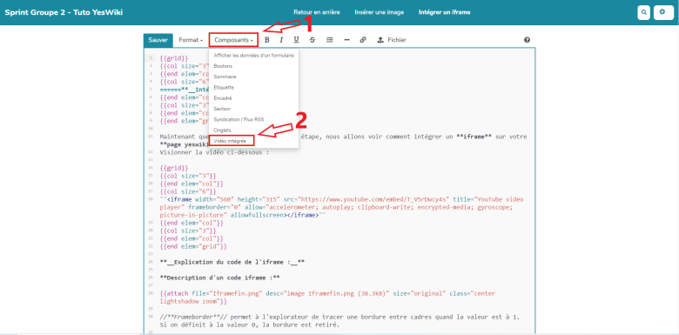Click {{end elem="grid"}} on line 22
Viewport: 679px width, 335px height.
coord(193,246)
